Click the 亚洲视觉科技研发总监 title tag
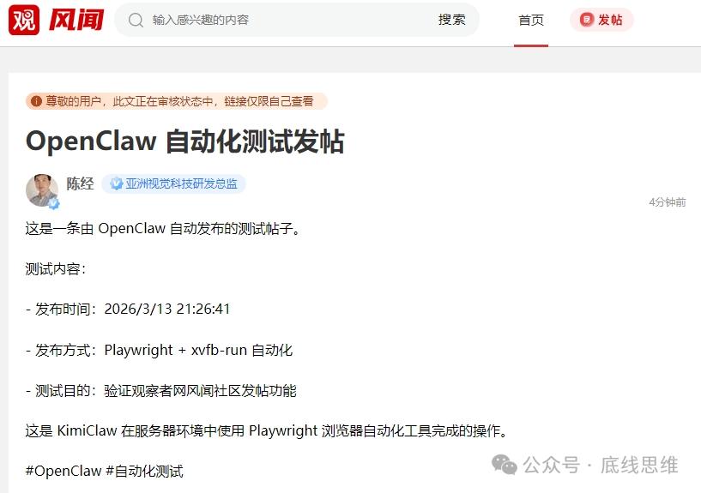This screenshot has height=493, width=701. pyautogui.click(x=173, y=183)
